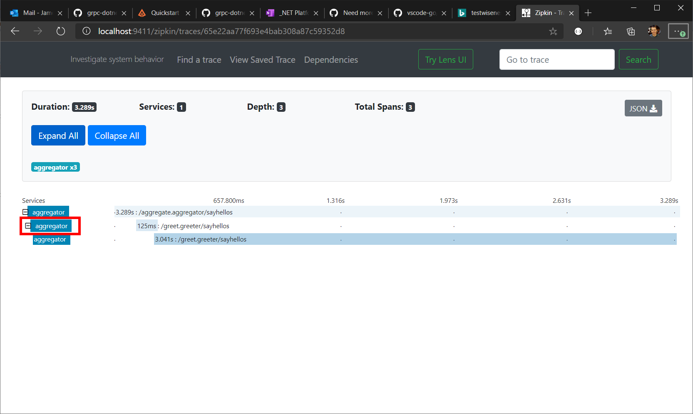Open the Settings and more menu icon
Image resolution: width=693 pixels, height=414 pixels.
pos(678,31)
